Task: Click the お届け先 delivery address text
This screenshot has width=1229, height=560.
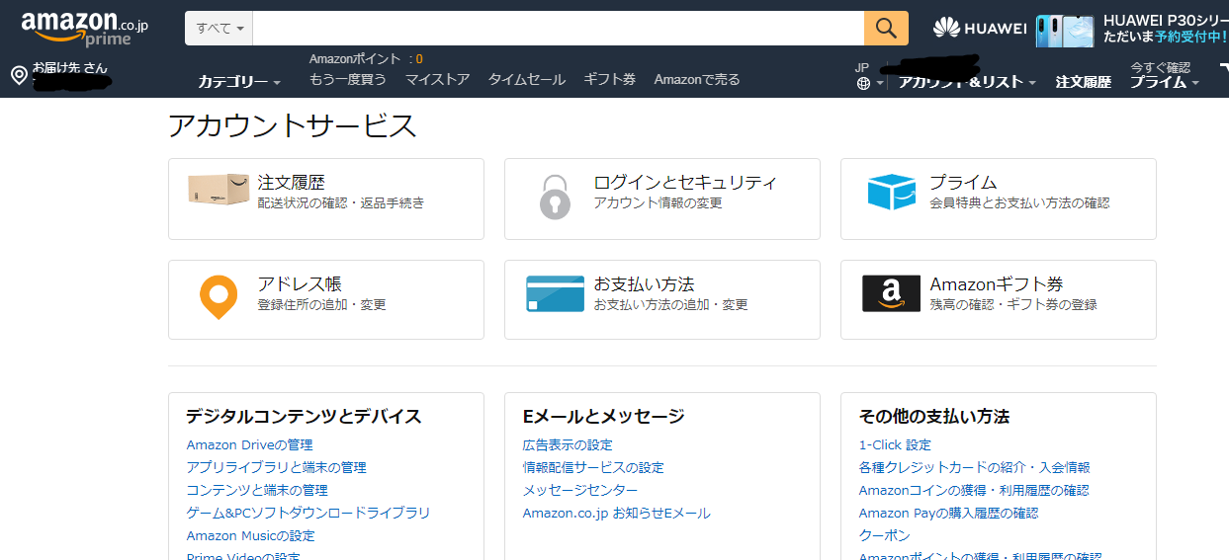Action: click(x=70, y=68)
